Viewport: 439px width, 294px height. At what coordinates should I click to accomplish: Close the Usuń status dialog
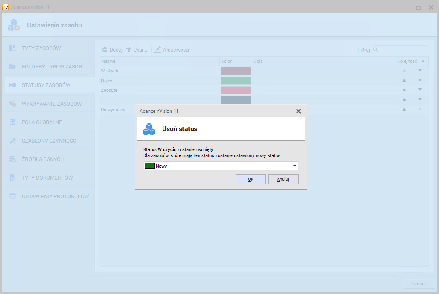tap(299, 111)
